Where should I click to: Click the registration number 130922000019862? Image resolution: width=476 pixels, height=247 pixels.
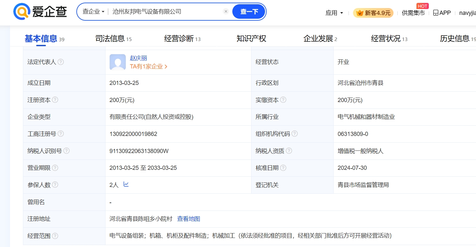133,134
